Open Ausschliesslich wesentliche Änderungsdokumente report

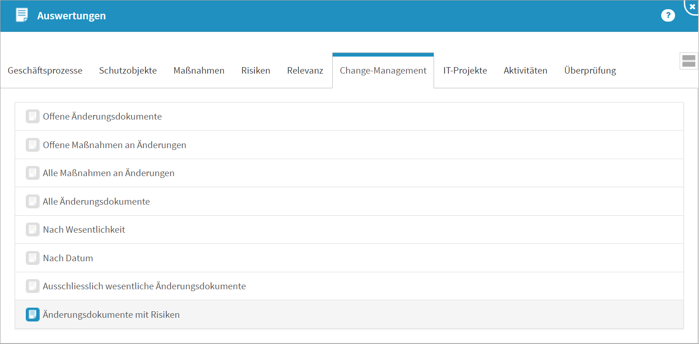click(144, 287)
